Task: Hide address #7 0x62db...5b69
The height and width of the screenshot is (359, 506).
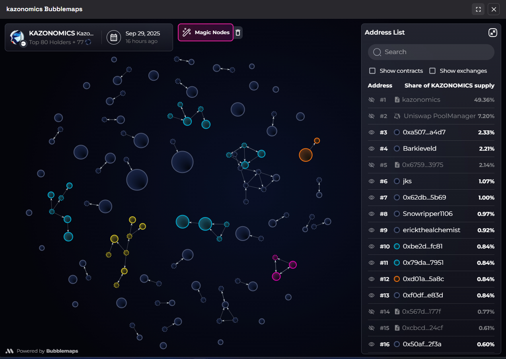Action: point(372,198)
